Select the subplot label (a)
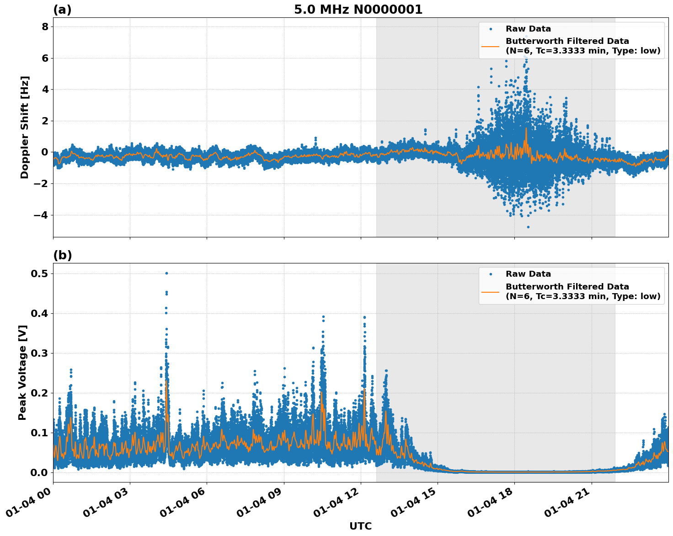 (62, 8)
